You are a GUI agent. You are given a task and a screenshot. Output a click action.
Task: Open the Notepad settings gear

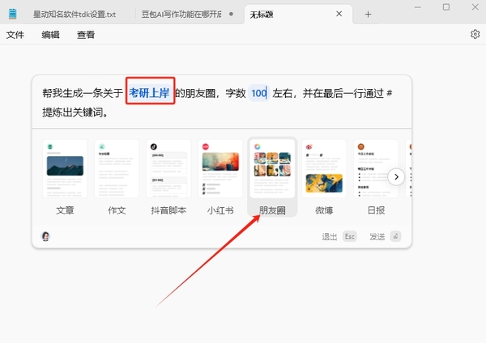click(x=475, y=34)
